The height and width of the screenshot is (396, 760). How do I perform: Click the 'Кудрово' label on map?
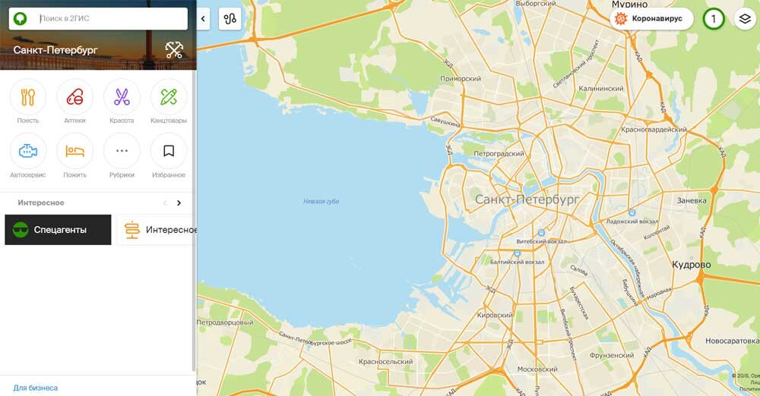point(691,265)
